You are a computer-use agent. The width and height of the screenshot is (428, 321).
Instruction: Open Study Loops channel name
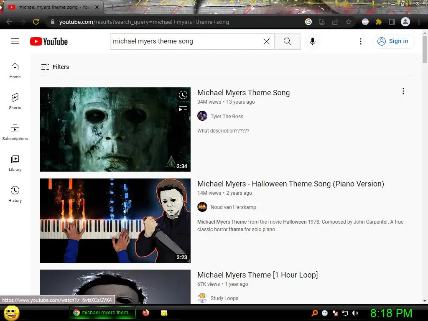tap(224, 298)
